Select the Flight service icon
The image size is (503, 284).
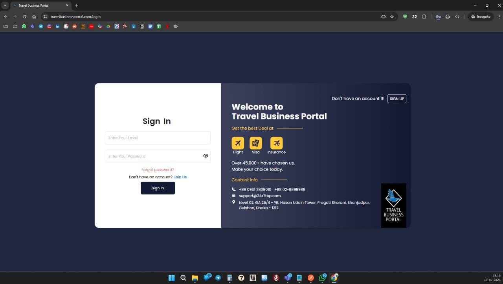click(238, 143)
